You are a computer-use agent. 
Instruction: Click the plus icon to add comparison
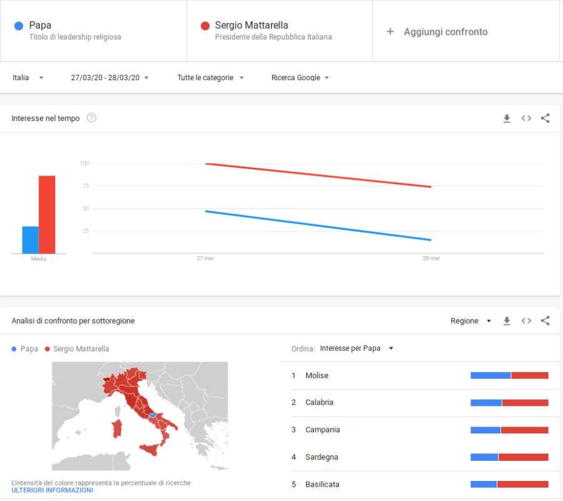click(x=390, y=31)
